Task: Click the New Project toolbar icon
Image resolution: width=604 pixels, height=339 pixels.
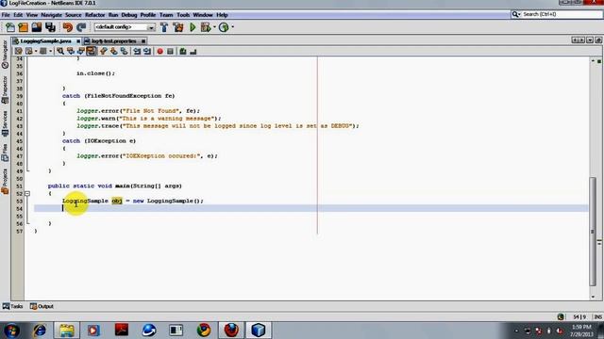Action: pyautogui.click(x=23, y=27)
